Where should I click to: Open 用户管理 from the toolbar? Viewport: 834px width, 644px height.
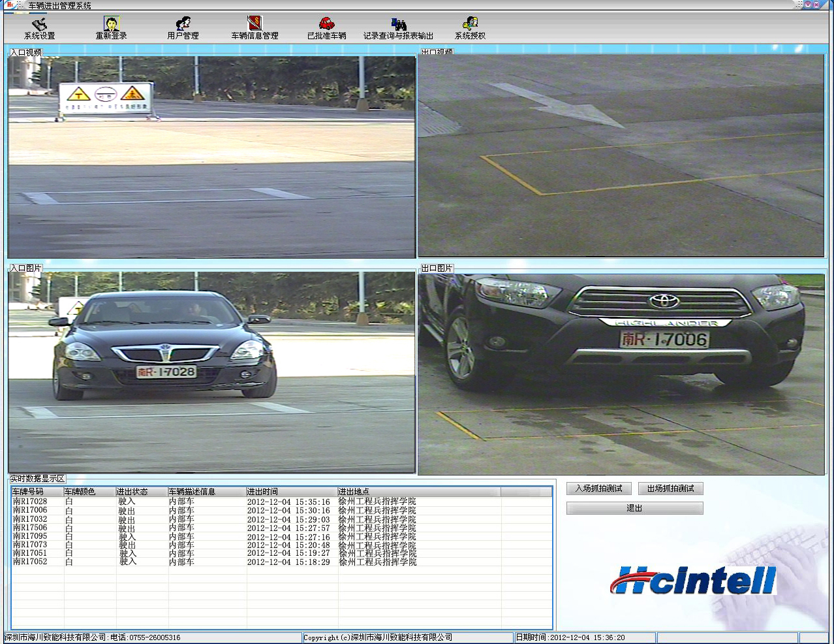click(x=183, y=25)
